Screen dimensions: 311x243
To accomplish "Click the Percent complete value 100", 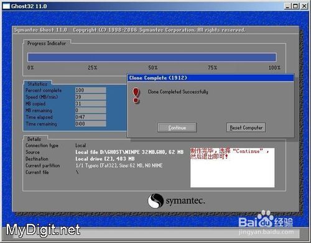I will (91, 90).
